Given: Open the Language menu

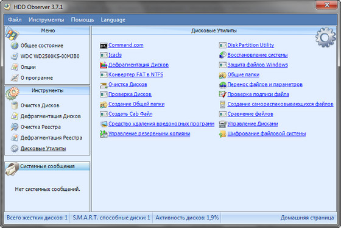Looking at the screenshot, I should point(113,20).
